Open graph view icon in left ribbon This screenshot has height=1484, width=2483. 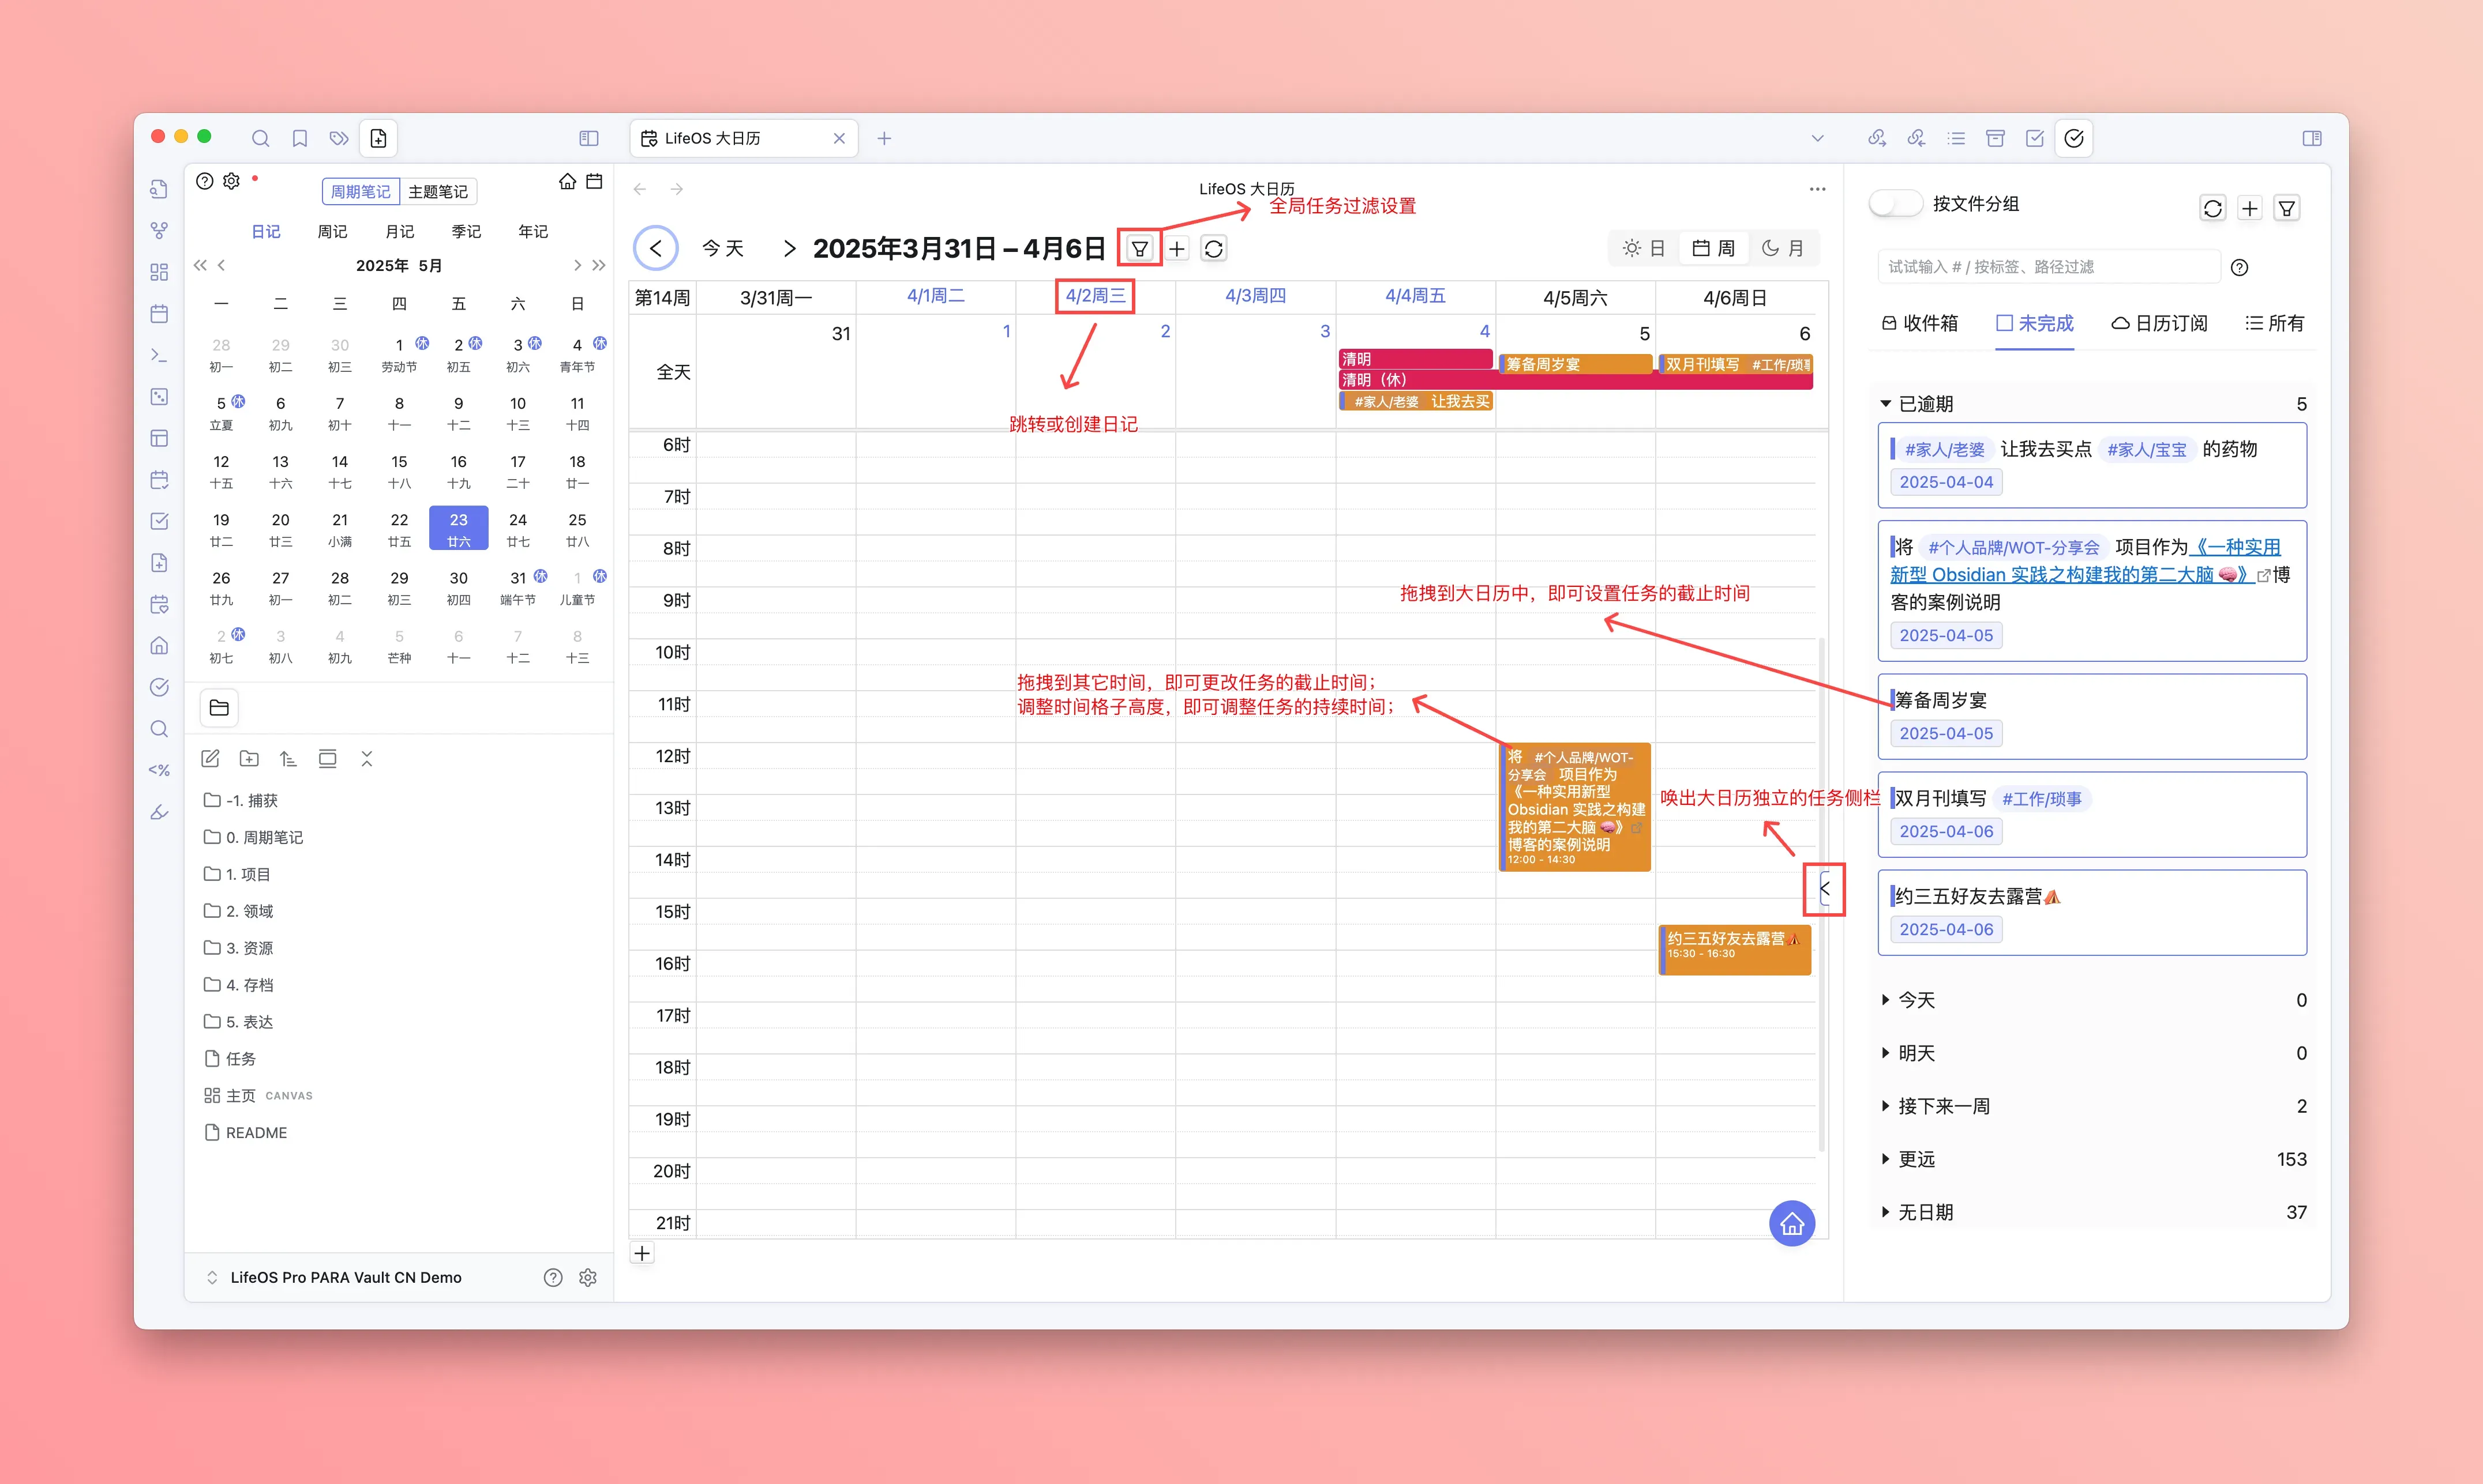[x=159, y=230]
